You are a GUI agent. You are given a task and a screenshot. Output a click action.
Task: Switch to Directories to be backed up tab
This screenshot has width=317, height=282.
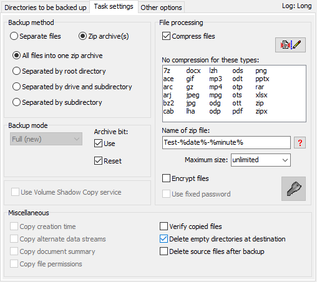click(x=45, y=7)
